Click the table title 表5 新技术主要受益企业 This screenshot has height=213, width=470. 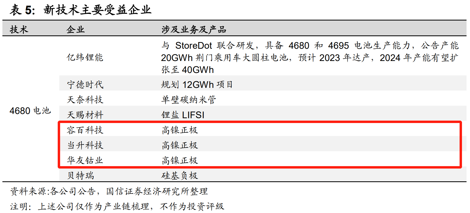point(80,10)
